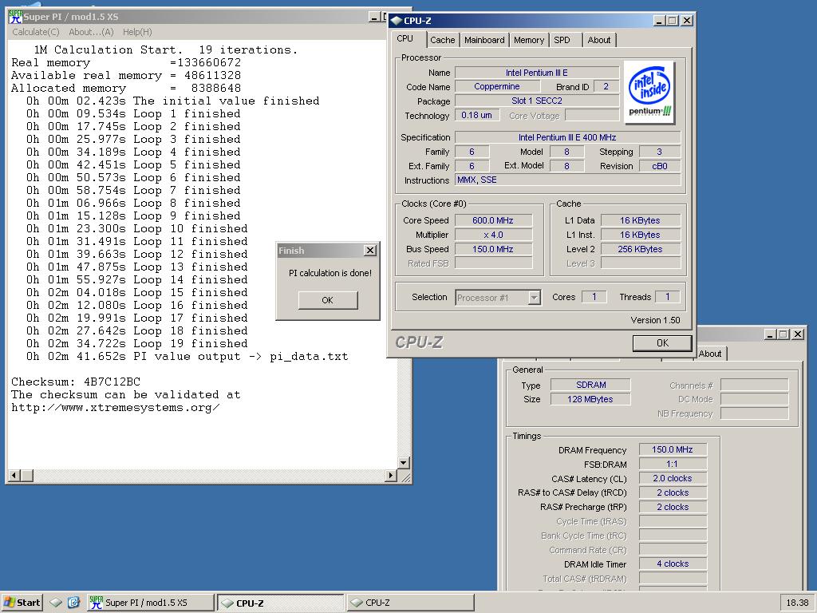817x613 pixels.
Task: Switch to the Cache tab in CPU-Z
Action: point(442,40)
